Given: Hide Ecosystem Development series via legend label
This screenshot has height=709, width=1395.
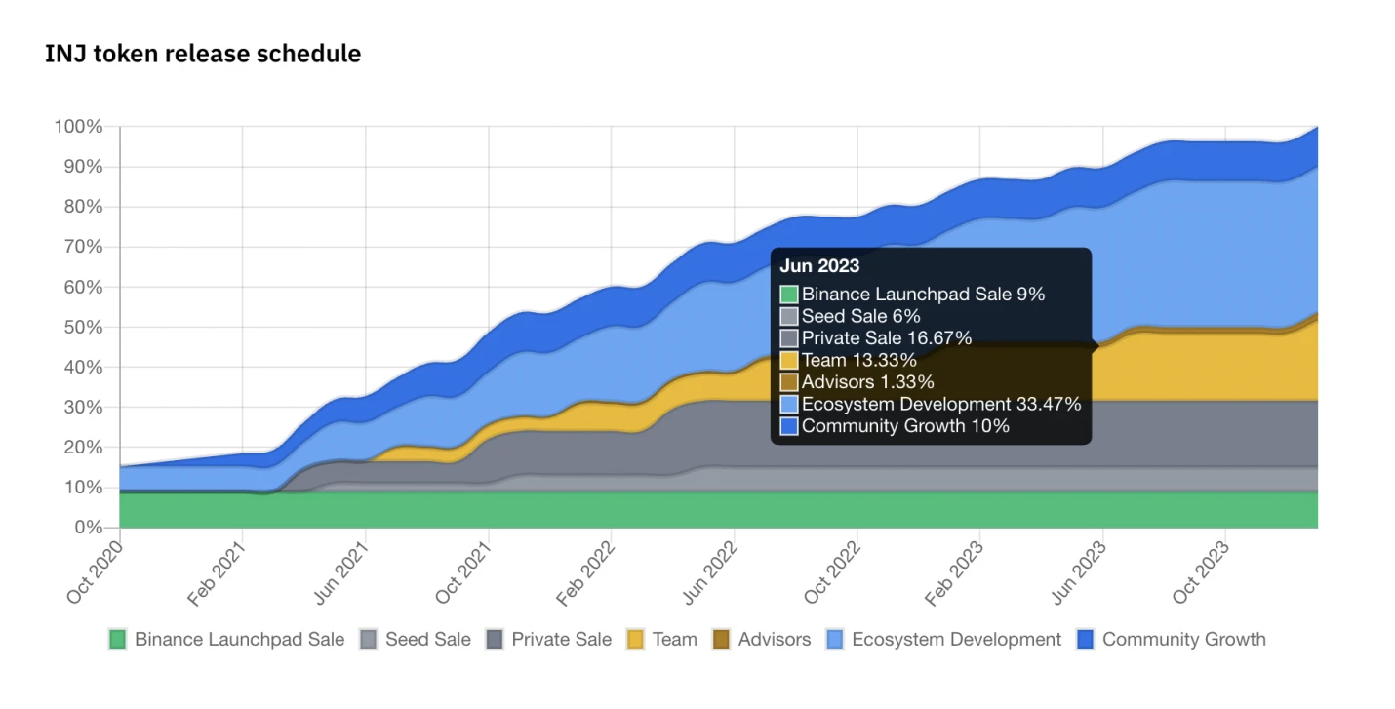Looking at the screenshot, I should [956, 640].
